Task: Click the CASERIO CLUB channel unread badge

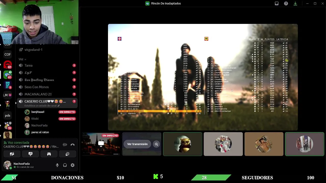Action: coord(74,101)
